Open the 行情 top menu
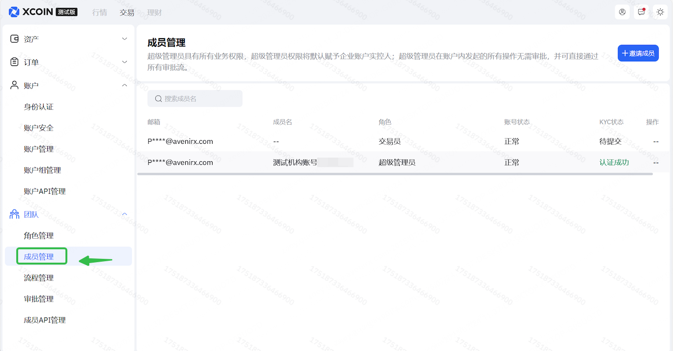Image resolution: width=673 pixels, height=351 pixels. 99,12
